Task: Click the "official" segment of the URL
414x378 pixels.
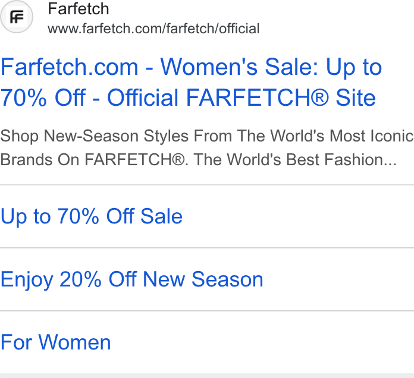Action: tap(239, 29)
